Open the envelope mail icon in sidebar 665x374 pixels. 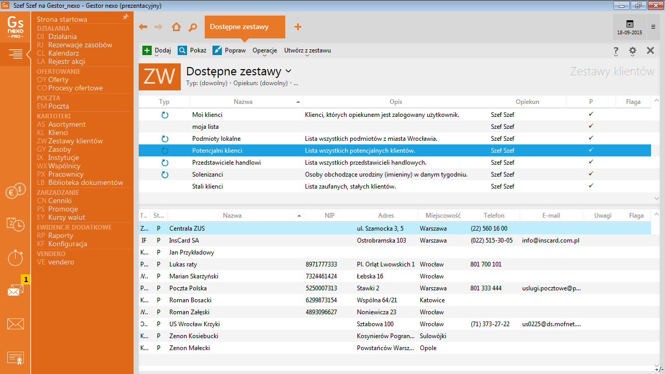coord(15,324)
